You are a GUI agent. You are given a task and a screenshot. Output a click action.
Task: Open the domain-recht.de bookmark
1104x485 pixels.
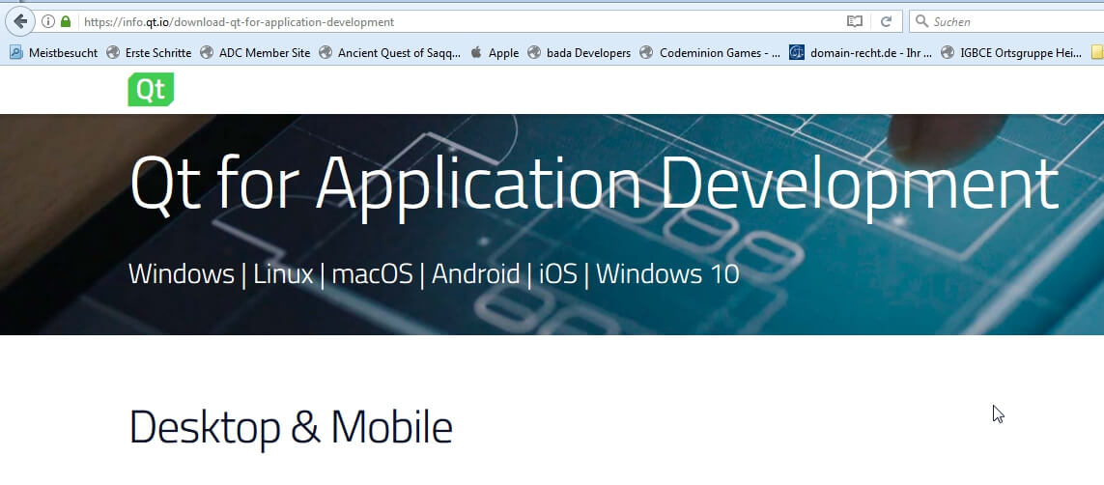click(861, 53)
